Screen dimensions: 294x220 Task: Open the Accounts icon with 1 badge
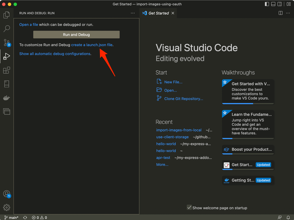pos(7,194)
